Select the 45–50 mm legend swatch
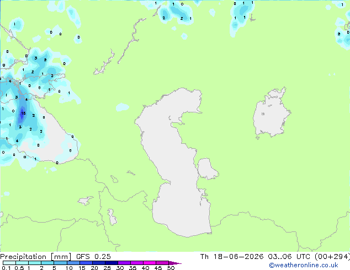 tap(162, 263)
